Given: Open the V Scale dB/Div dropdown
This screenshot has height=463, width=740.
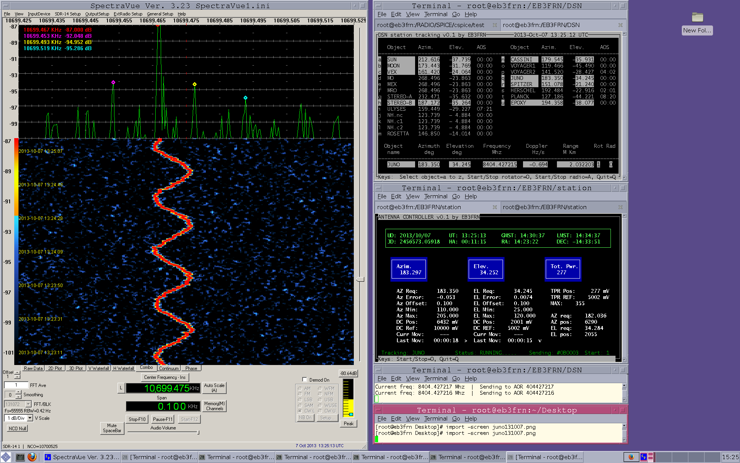Looking at the screenshot, I should pyautogui.click(x=30, y=418).
